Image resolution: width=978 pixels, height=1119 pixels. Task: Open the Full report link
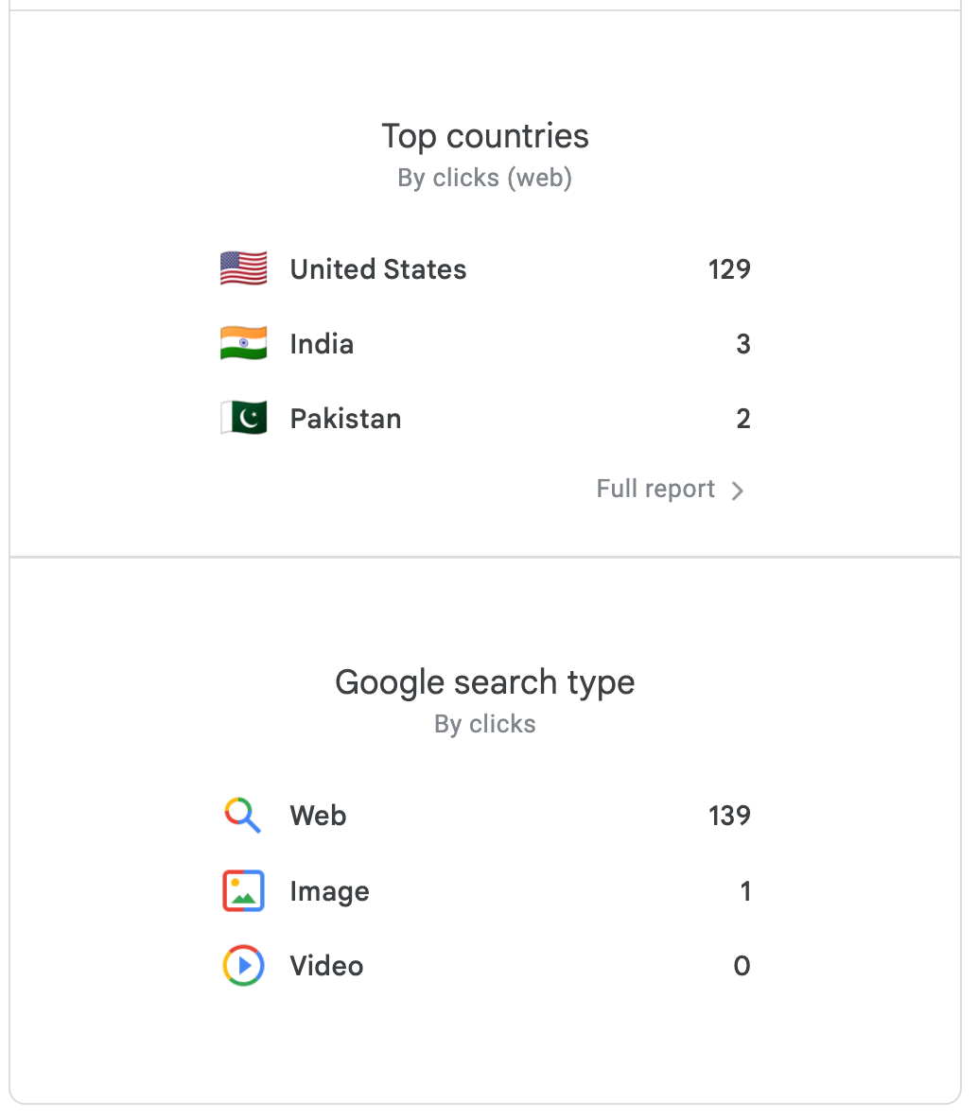click(655, 490)
